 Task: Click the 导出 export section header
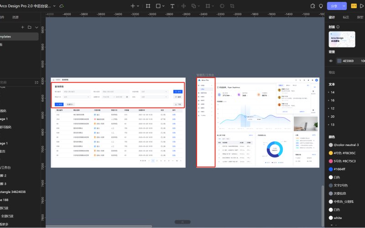click(x=332, y=73)
